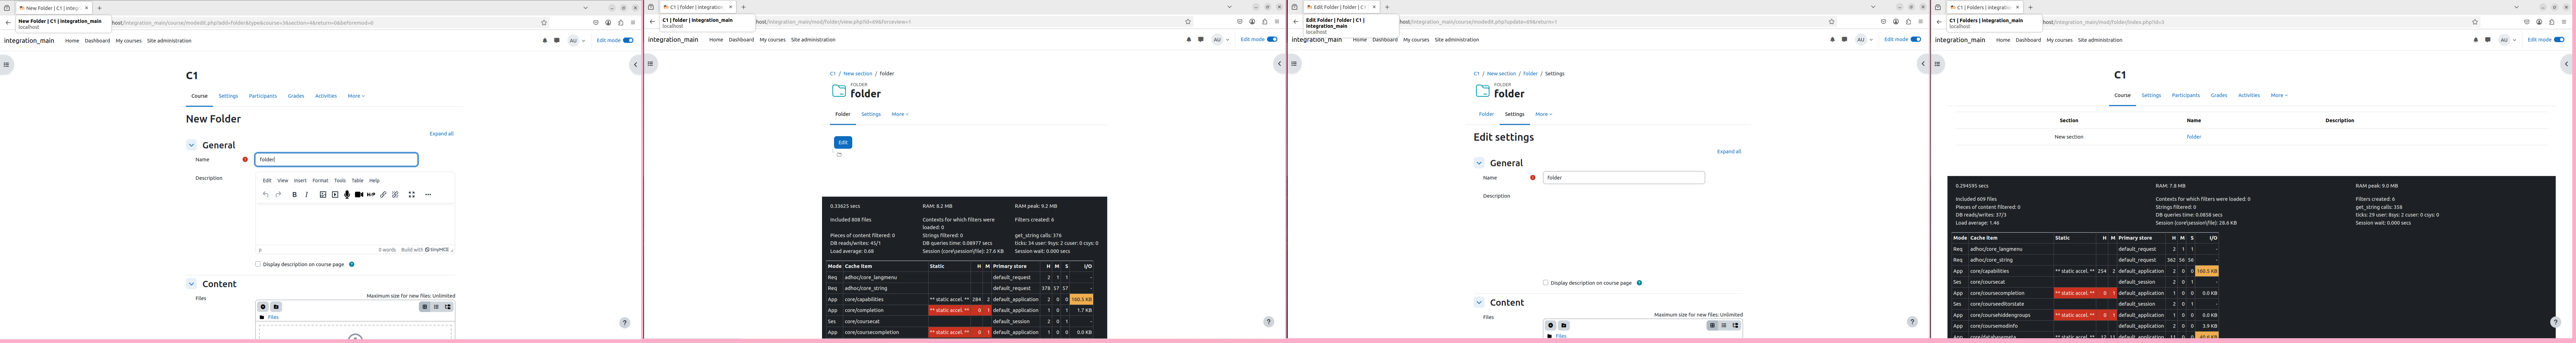Click create folder icon in New Folder Files area

pos(276,307)
